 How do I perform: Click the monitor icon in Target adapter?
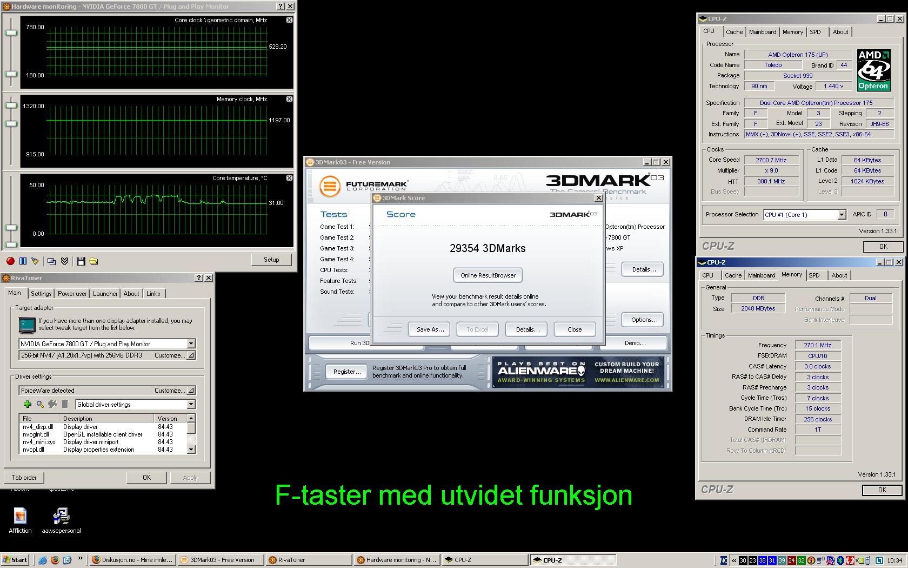26,325
